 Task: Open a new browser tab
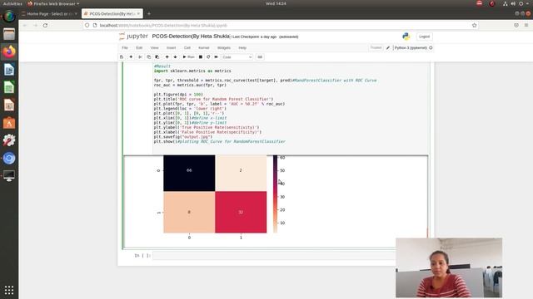click(149, 13)
